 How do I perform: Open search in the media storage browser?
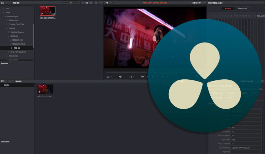(96, 3)
